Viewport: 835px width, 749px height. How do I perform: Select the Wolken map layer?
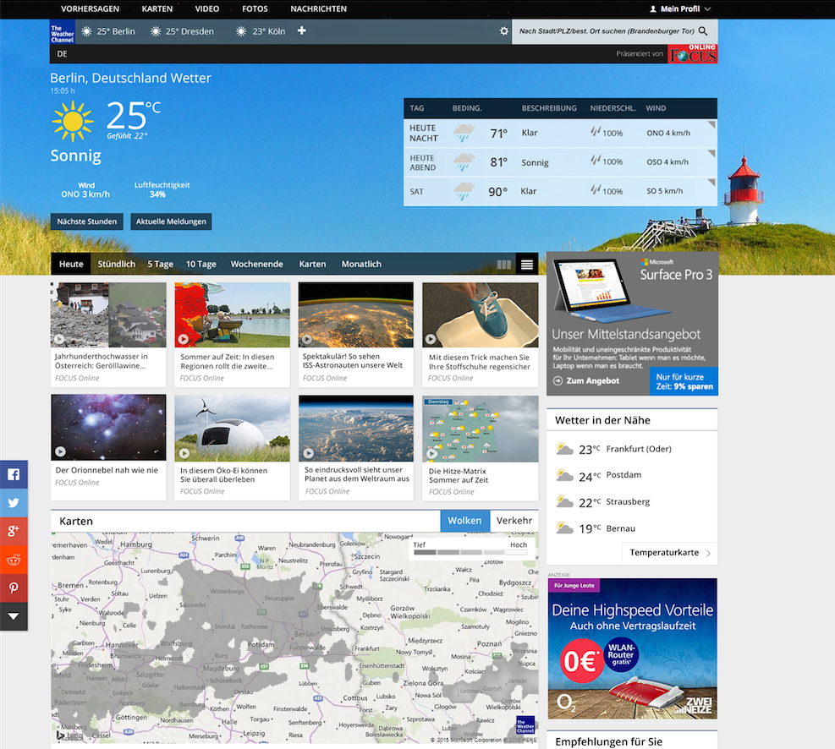[464, 521]
